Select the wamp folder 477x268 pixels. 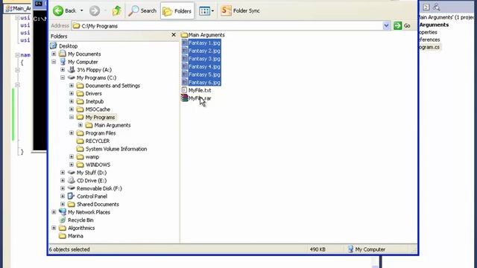tap(92, 156)
